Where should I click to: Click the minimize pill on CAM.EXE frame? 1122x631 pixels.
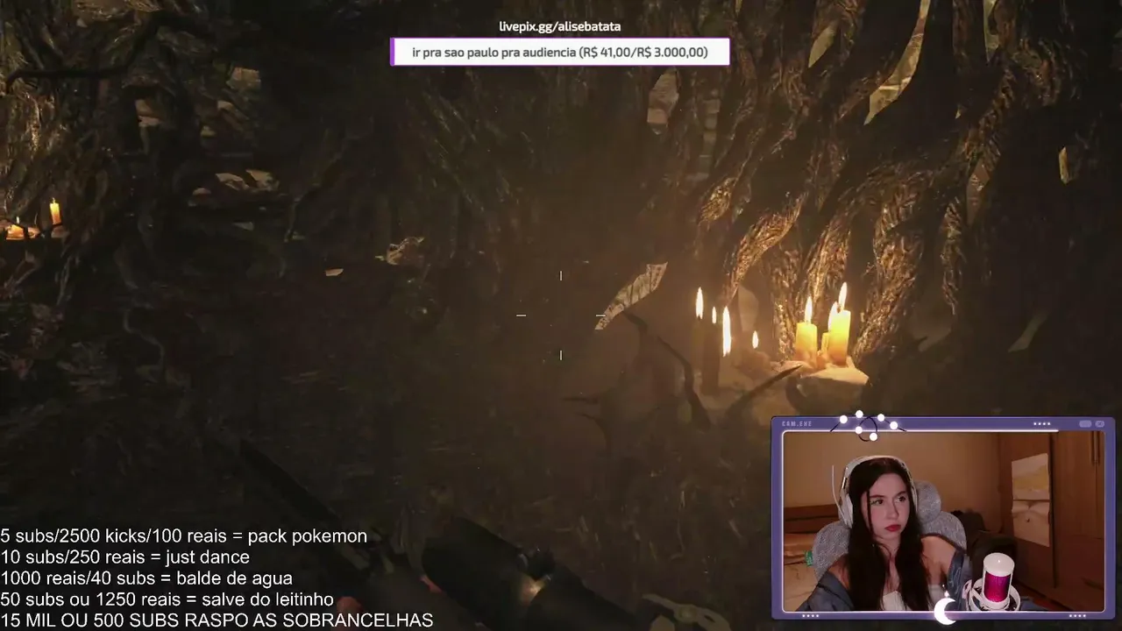(x=1086, y=424)
